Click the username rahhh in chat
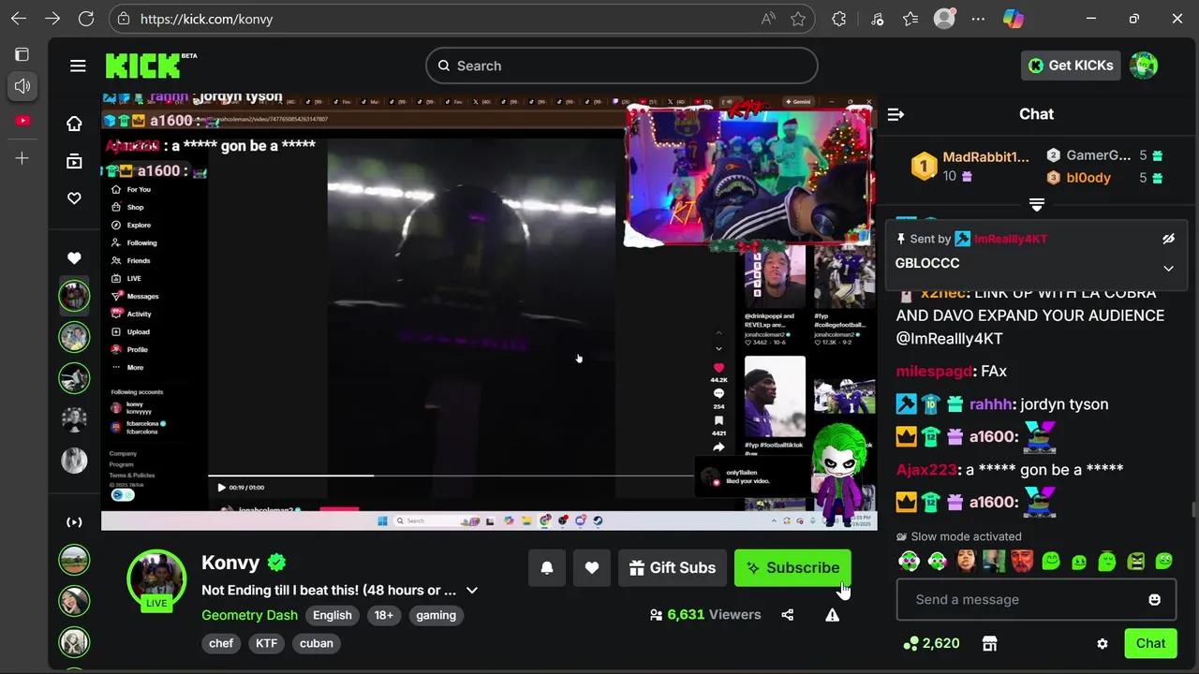This screenshot has height=674, width=1199. (990, 404)
